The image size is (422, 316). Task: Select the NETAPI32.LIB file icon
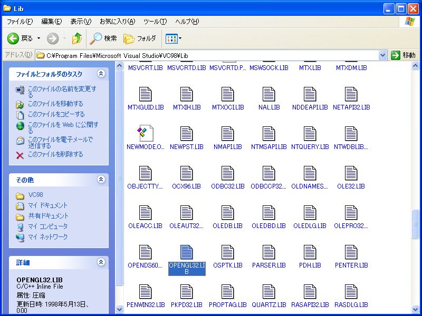tap(351, 94)
